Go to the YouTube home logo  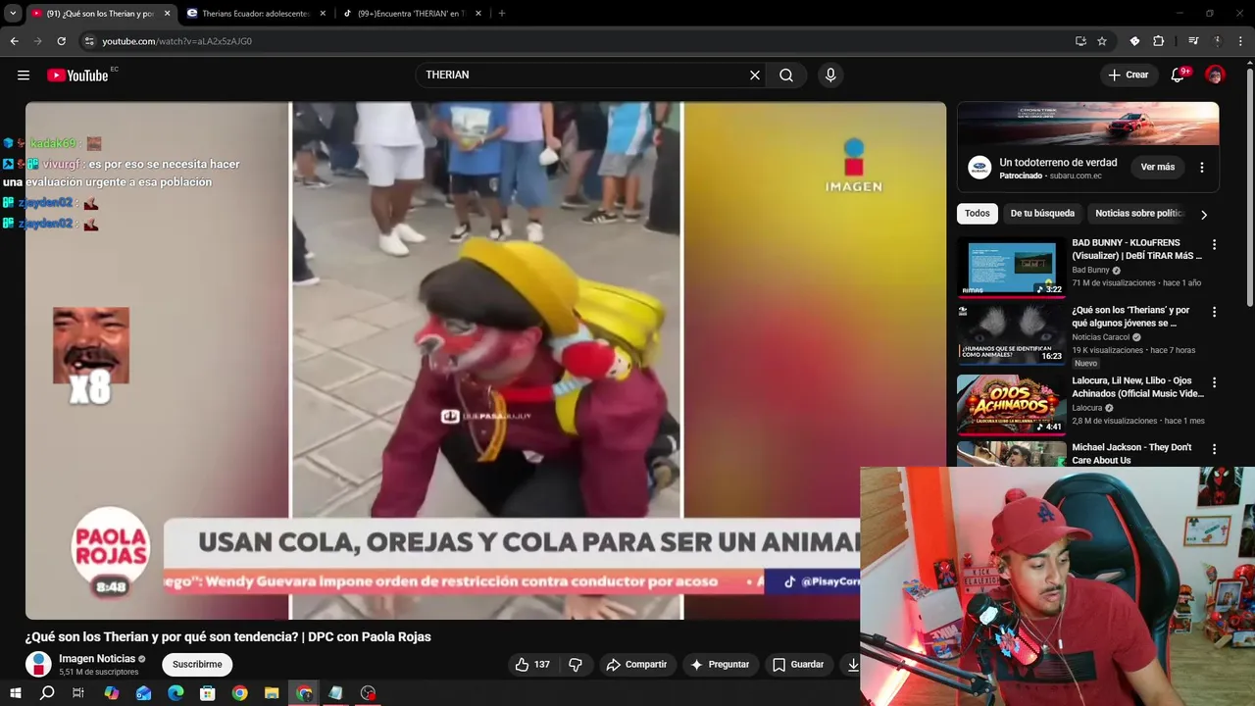click(x=77, y=76)
